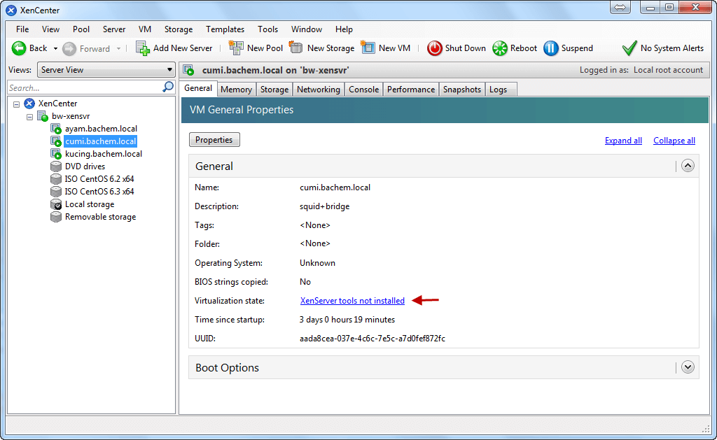Switch to the Networking tab

[319, 90]
